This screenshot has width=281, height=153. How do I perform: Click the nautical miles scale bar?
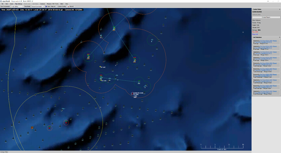[222, 147]
